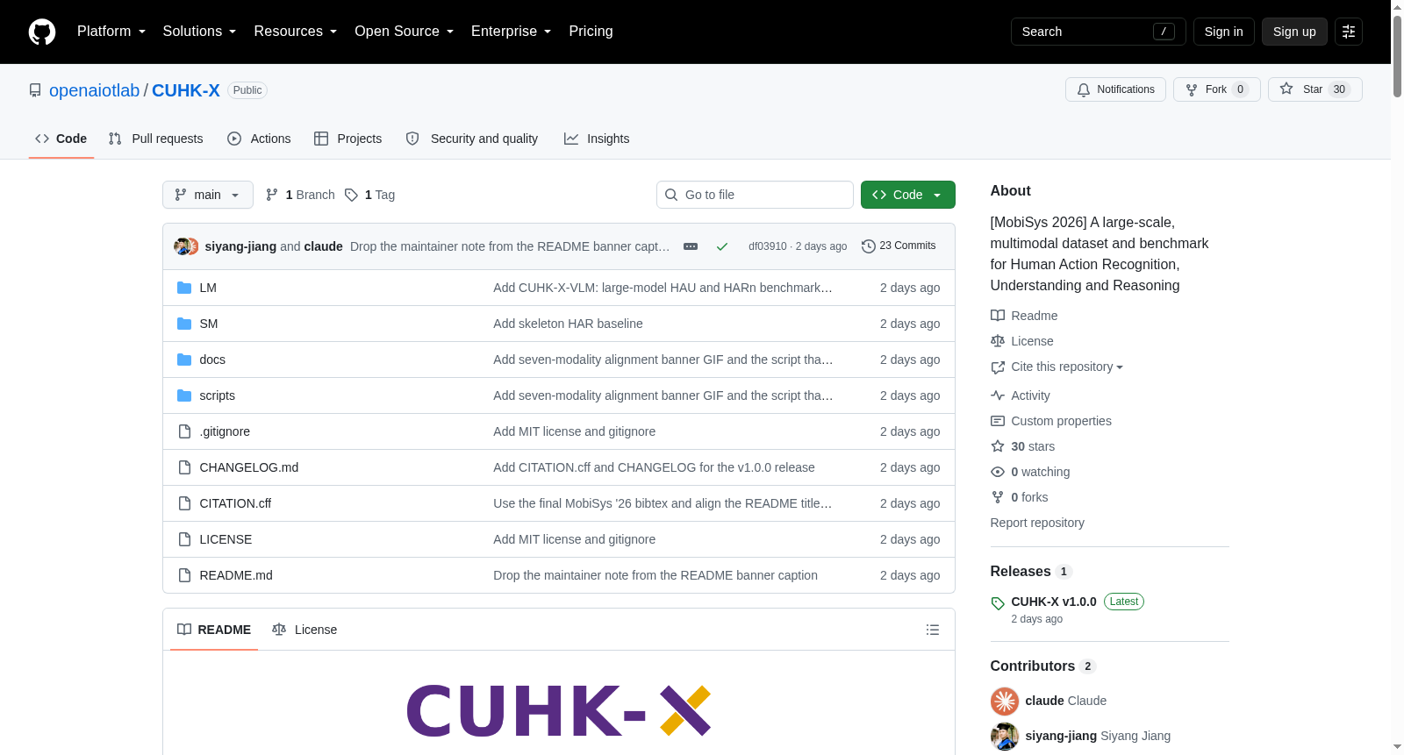Select the License tab in file viewer
1404x755 pixels.
click(304, 630)
